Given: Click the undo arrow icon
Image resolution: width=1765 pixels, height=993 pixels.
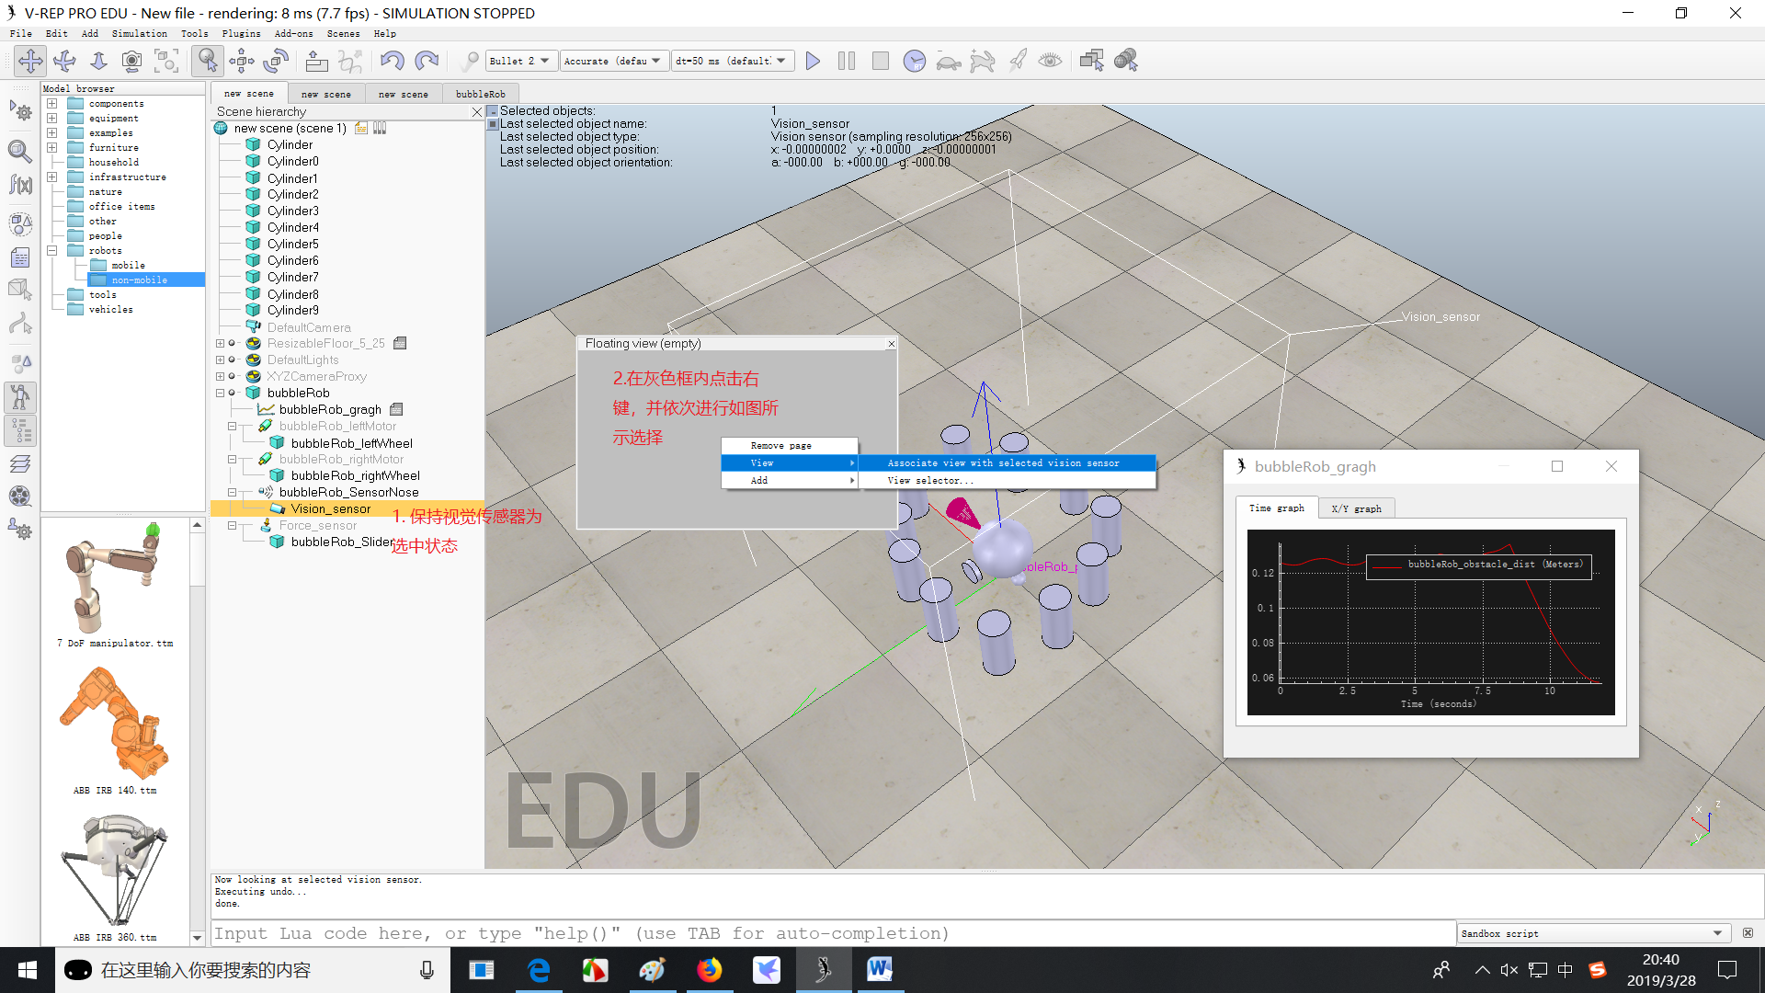Looking at the screenshot, I should point(393,61).
